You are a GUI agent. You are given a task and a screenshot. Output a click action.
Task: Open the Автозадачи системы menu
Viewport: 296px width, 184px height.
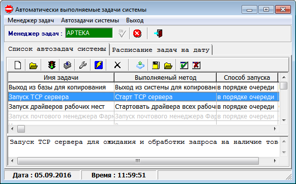[90, 20]
